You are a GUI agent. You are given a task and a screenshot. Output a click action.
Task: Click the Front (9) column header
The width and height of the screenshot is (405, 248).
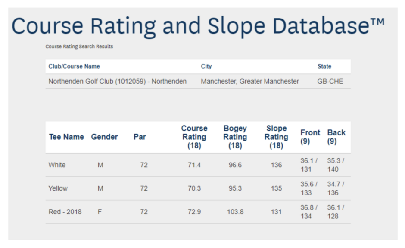tap(310, 137)
